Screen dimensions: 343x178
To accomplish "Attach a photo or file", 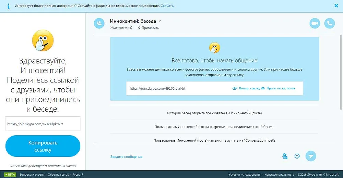I will click(x=285, y=156).
